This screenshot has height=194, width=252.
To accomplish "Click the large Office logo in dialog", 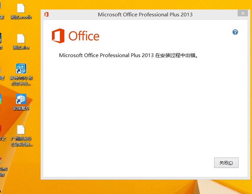I will coord(75,36).
